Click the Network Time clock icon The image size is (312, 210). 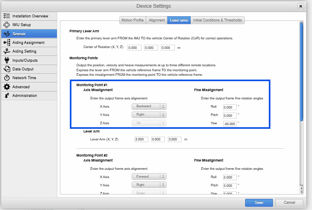(7, 78)
